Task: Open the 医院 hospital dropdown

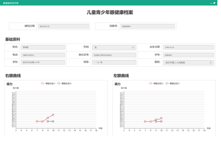Action: [x=188, y=62]
